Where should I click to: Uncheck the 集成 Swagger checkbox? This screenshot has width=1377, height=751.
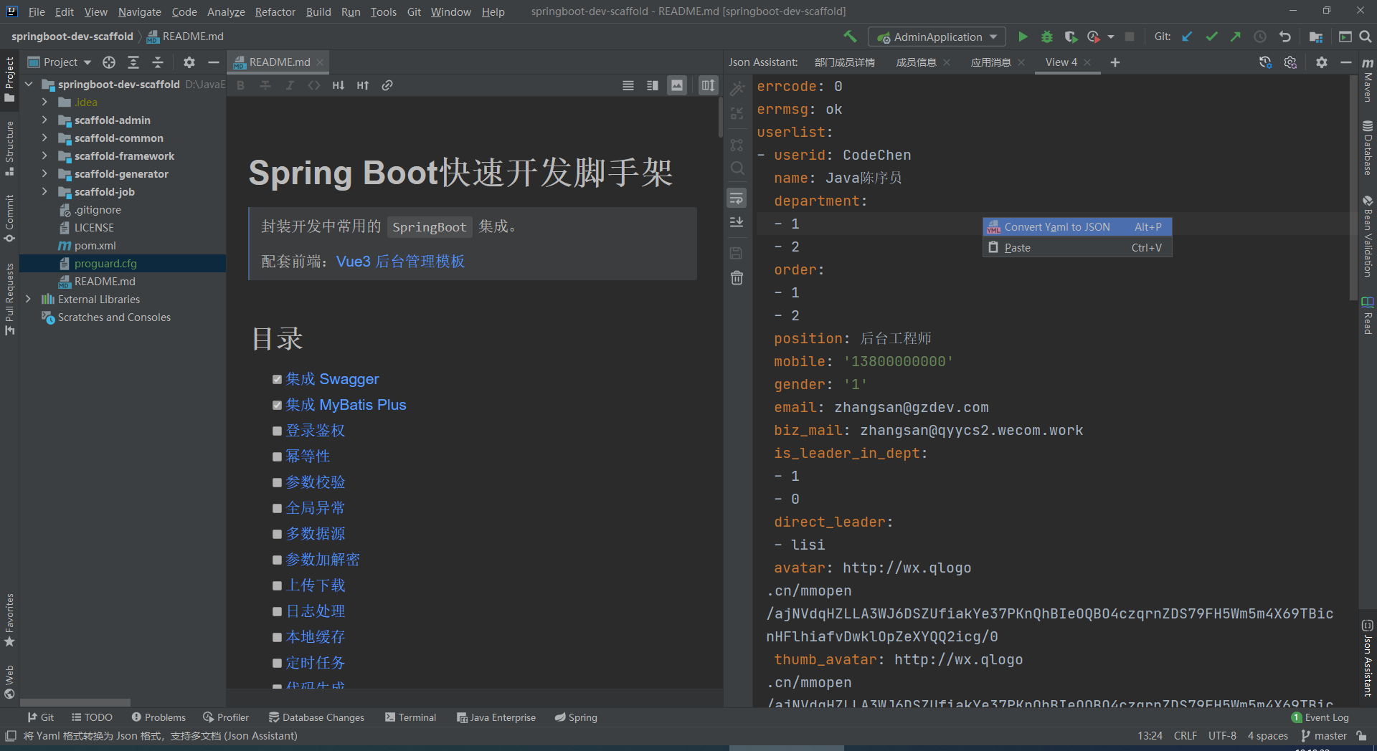tap(277, 379)
